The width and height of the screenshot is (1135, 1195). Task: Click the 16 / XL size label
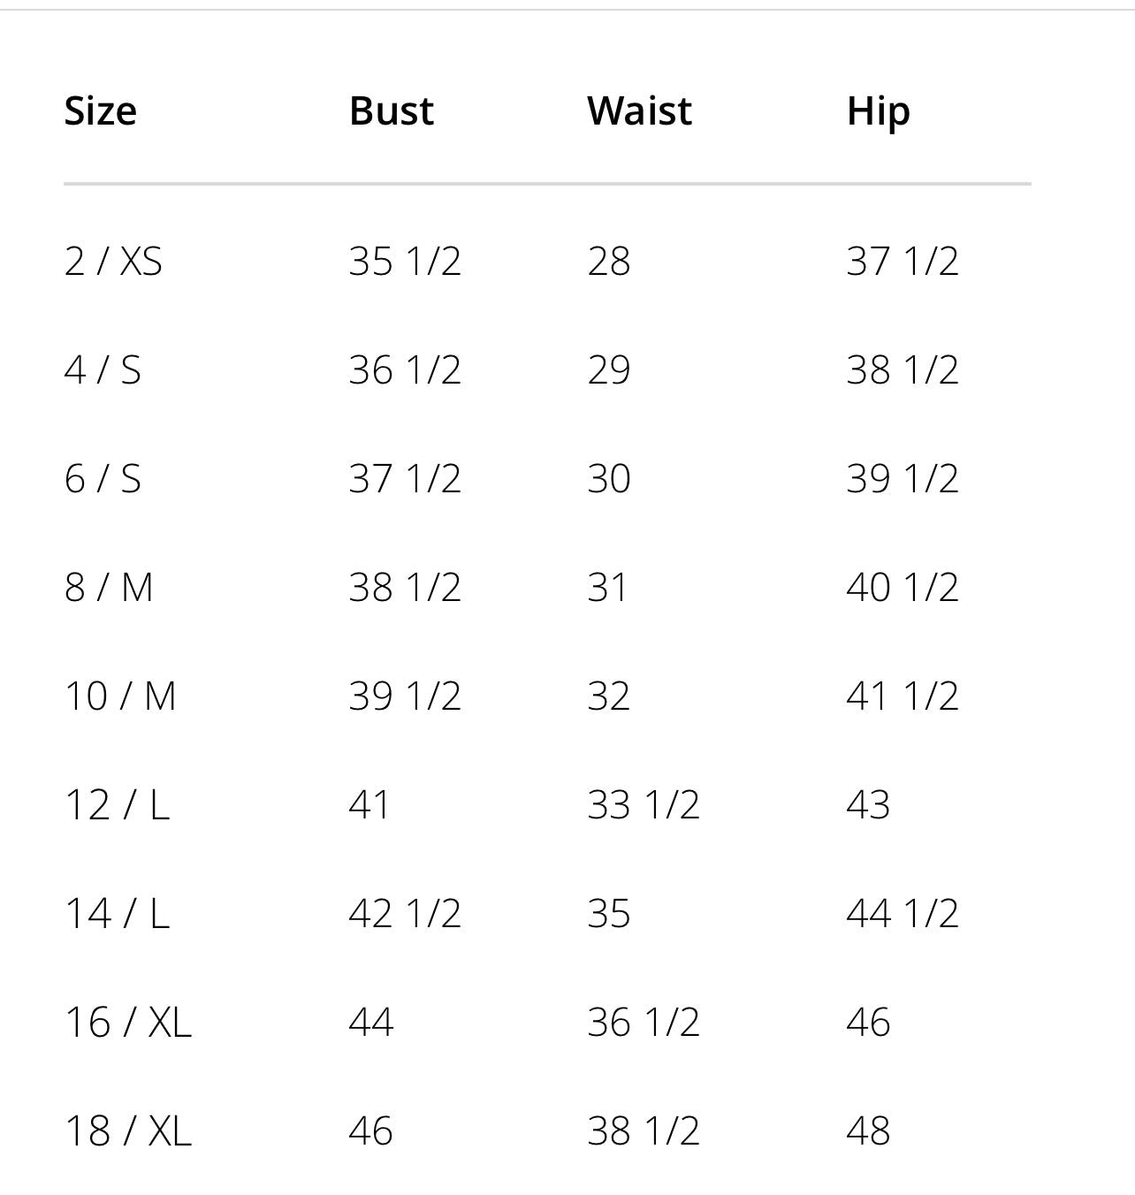pyautogui.click(x=128, y=1023)
